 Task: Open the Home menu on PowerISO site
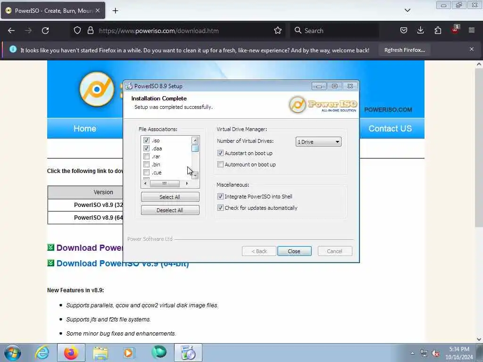click(x=85, y=128)
